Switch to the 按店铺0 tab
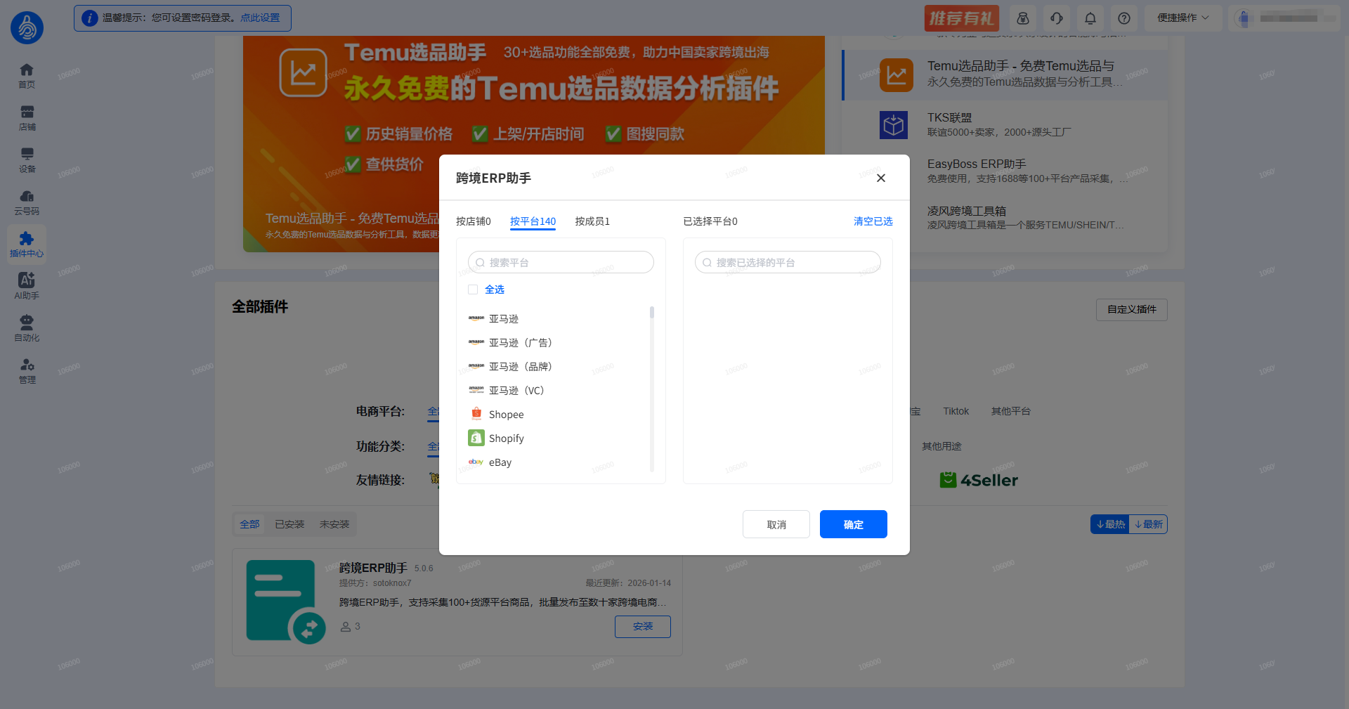The height and width of the screenshot is (709, 1349). click(474, 221)
